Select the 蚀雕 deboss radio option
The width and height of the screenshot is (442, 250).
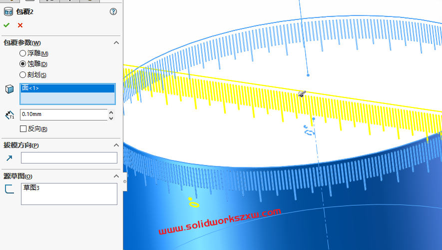22,64
